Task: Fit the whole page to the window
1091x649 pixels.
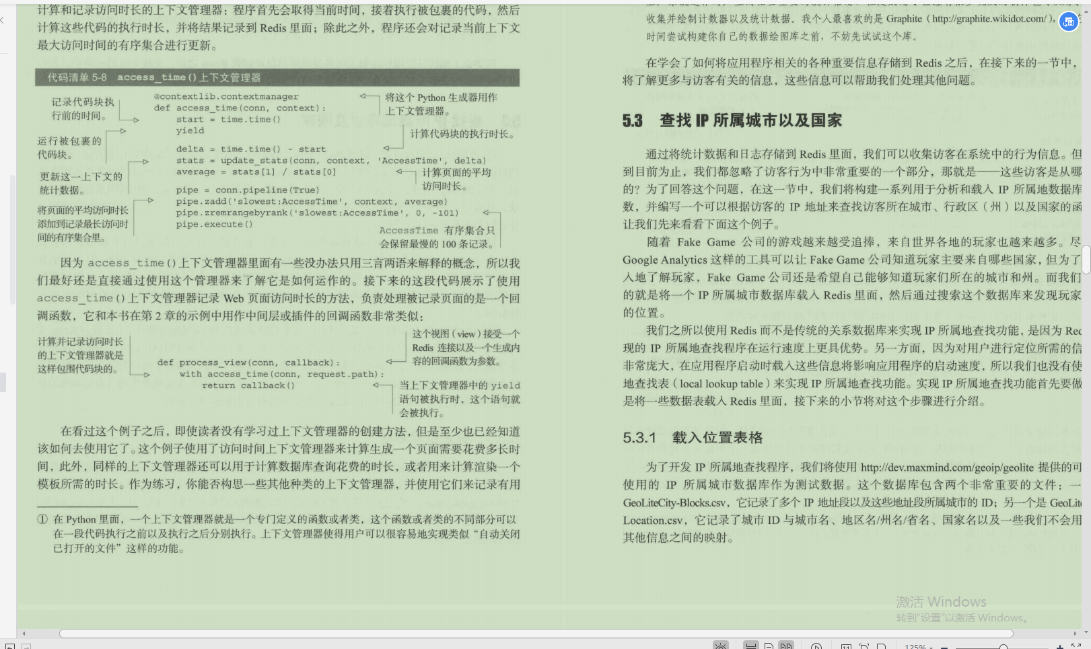Action: pyautogui.click(x=864, y=646)
